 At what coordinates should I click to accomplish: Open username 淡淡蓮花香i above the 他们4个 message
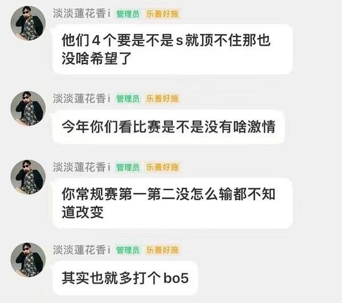82,13
